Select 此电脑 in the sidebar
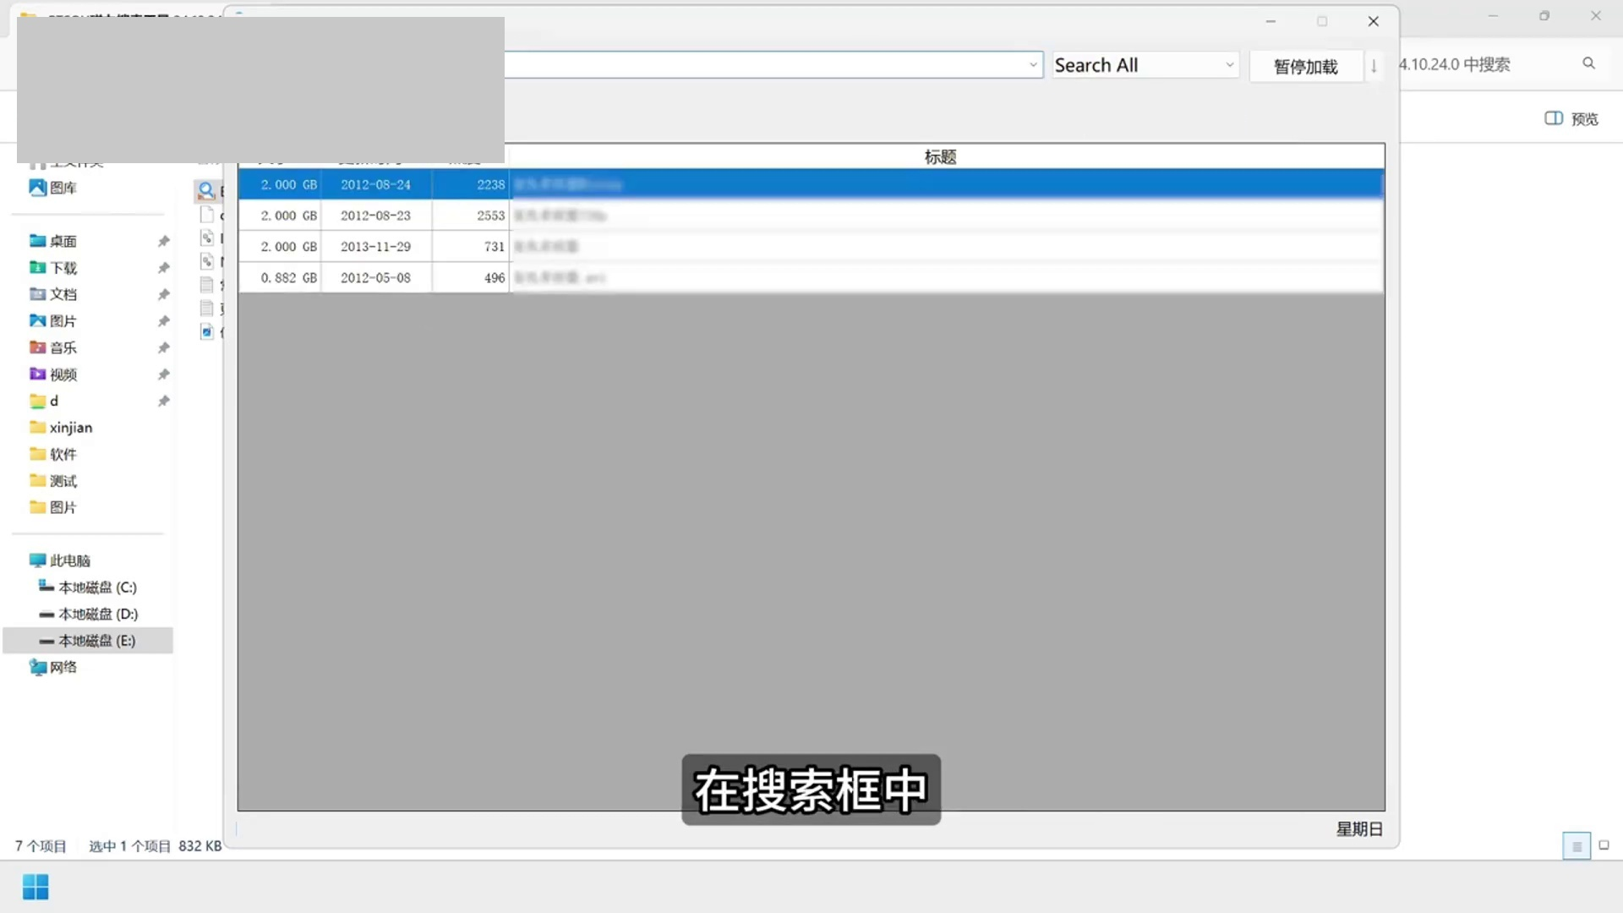Screen dimensions: 1623x913 click(59, 560)
